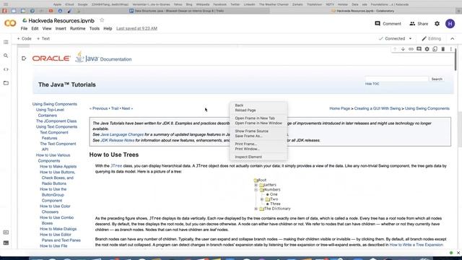Run the cell output toggle icon
The width and height of the screenshot is (462, 260).
[x=24, y=58]
